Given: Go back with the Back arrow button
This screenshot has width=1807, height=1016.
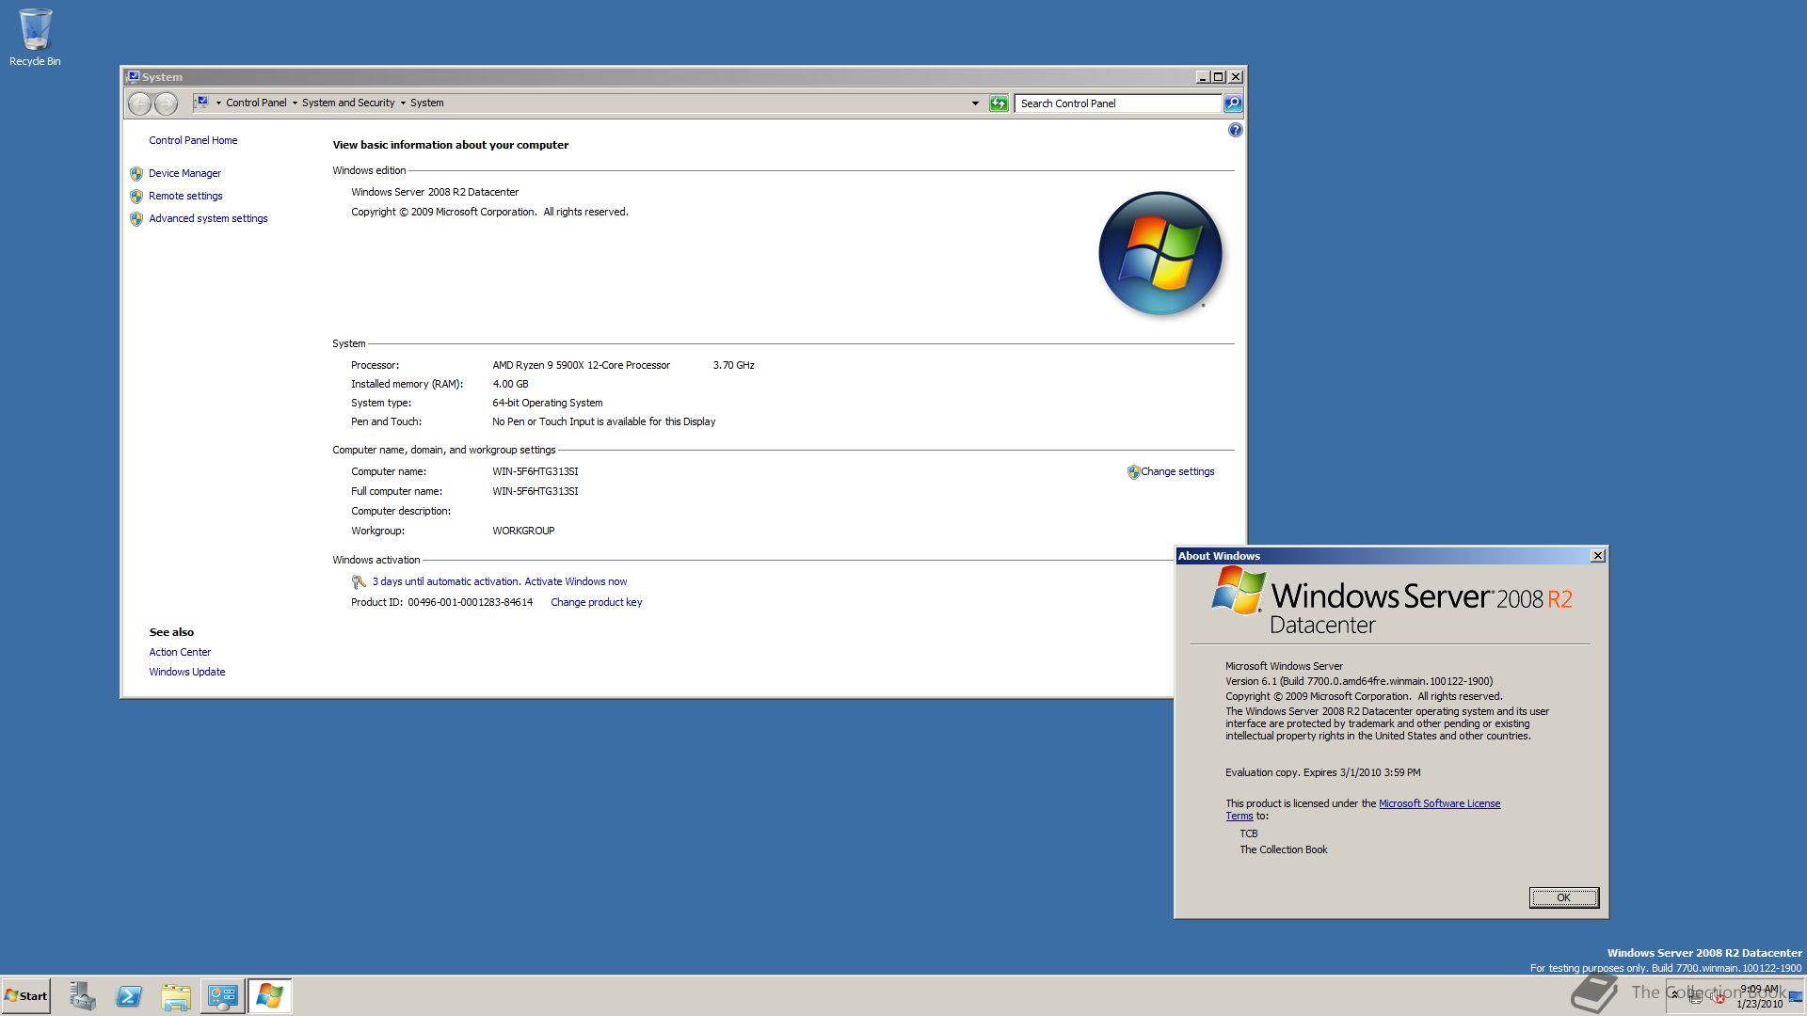Looking at the screenshot, I should click(x=139, y=103).
